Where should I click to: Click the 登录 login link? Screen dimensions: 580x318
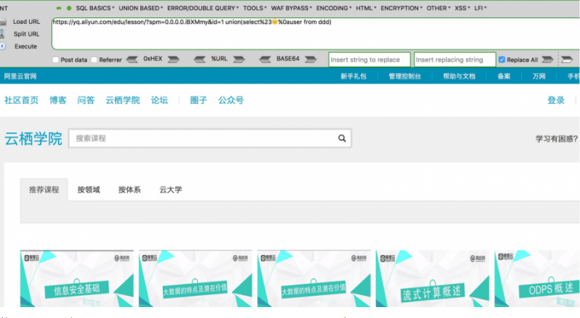(x=556, y=100)
